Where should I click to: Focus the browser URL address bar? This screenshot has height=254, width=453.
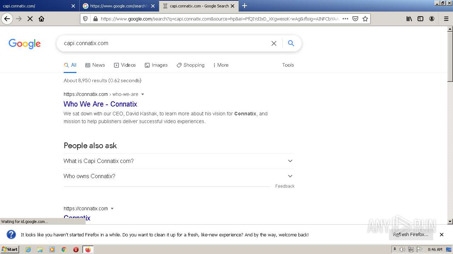[x=219, y=19]
